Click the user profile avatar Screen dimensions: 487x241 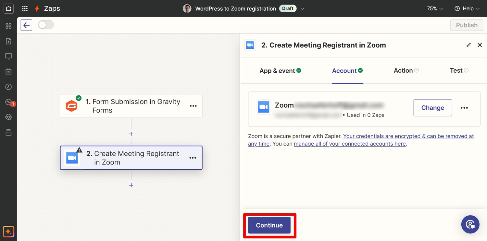tap(187, 9)
